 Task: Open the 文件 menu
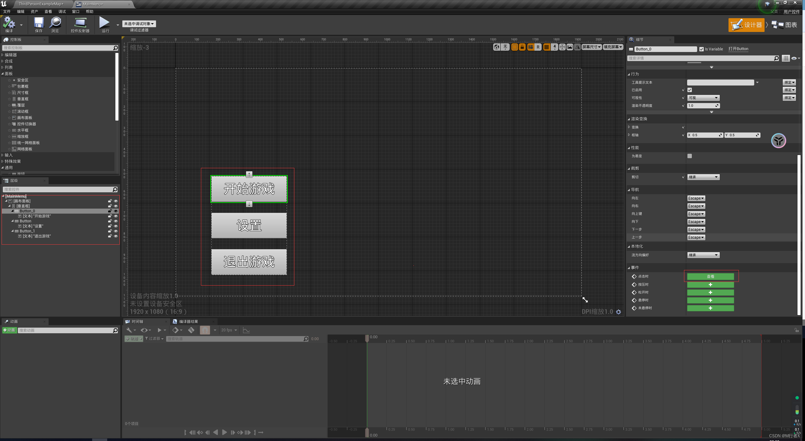7,12
